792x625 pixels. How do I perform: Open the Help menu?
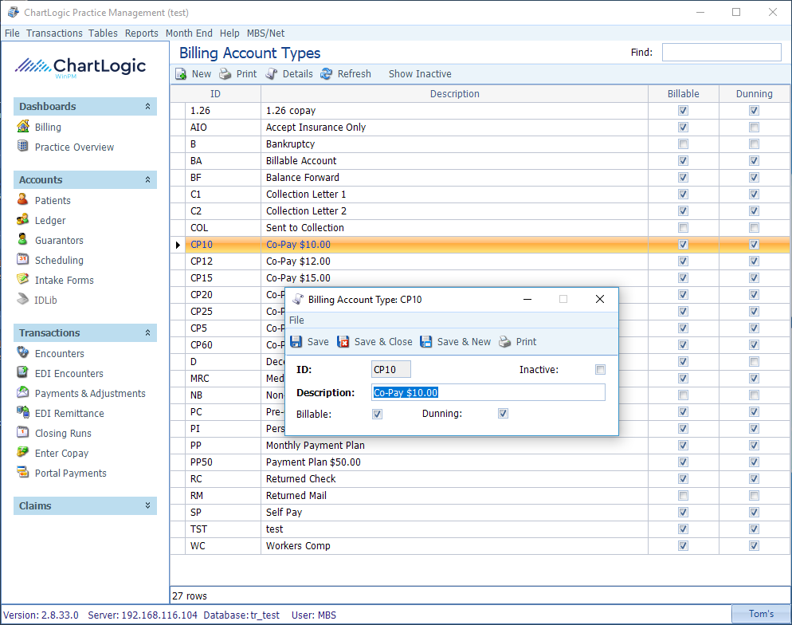click(x=229, y=33)
